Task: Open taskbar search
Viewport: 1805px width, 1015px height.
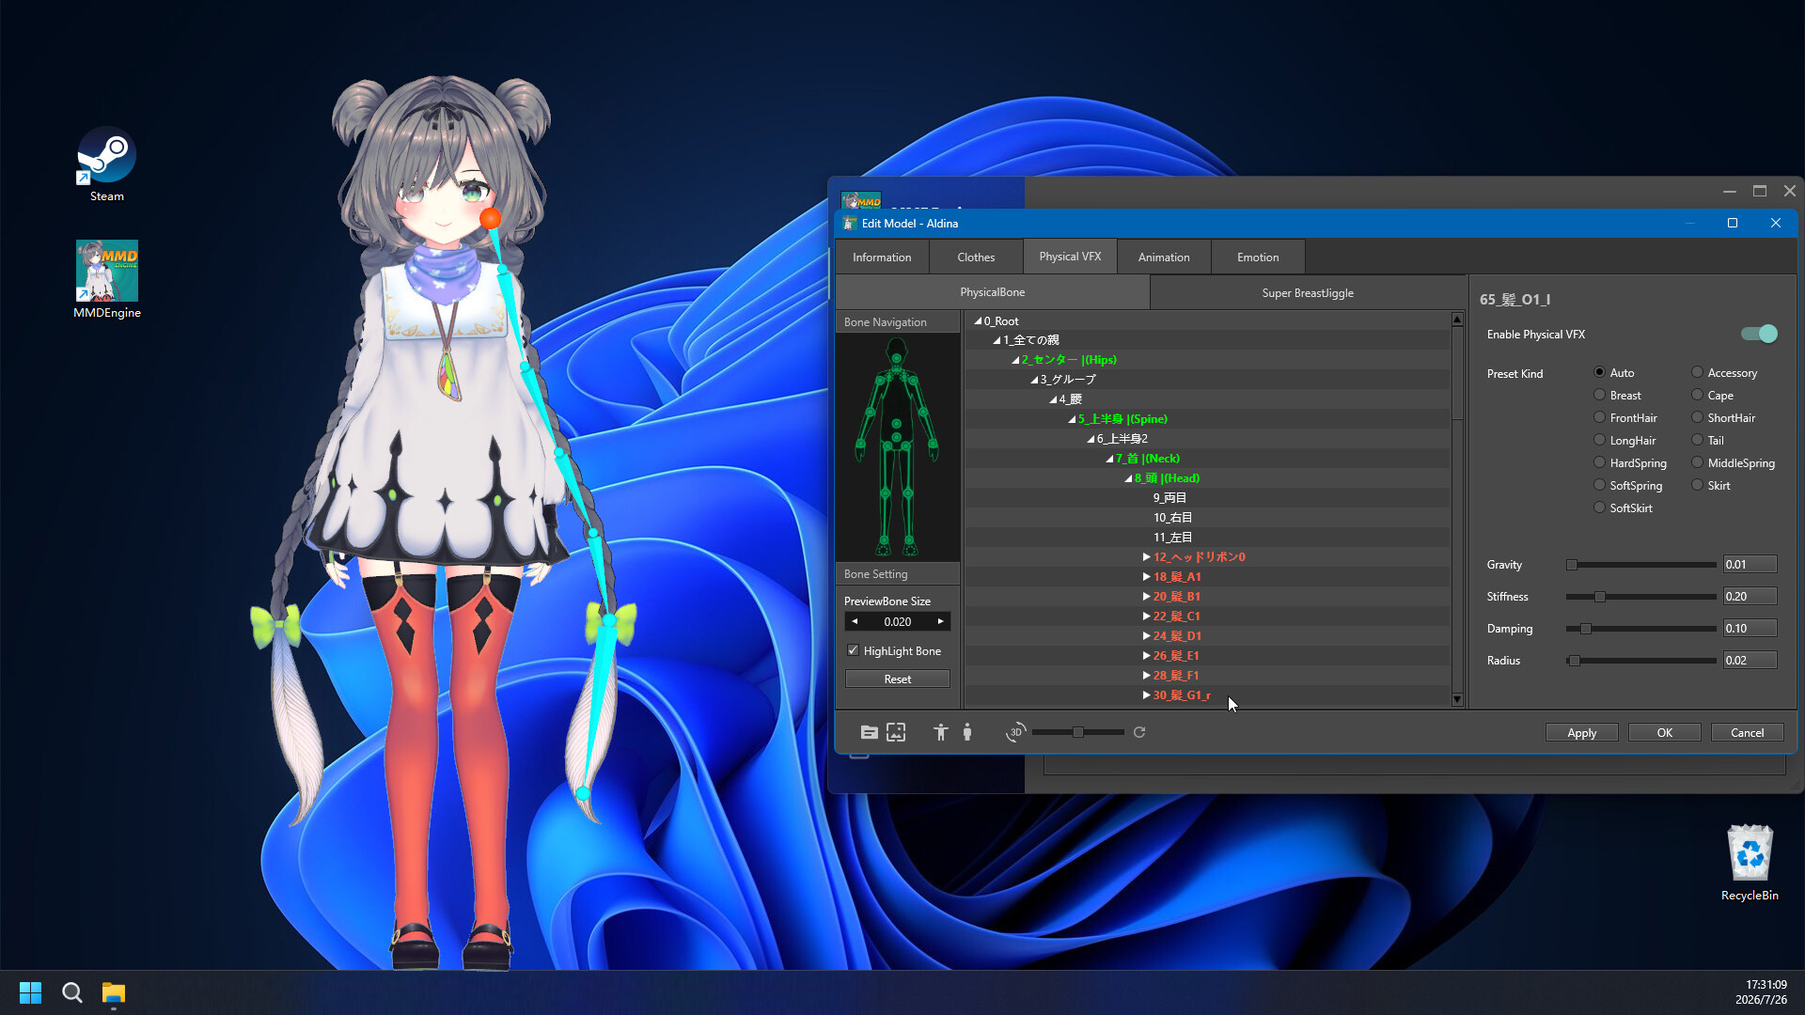Action: coord(72,992)
